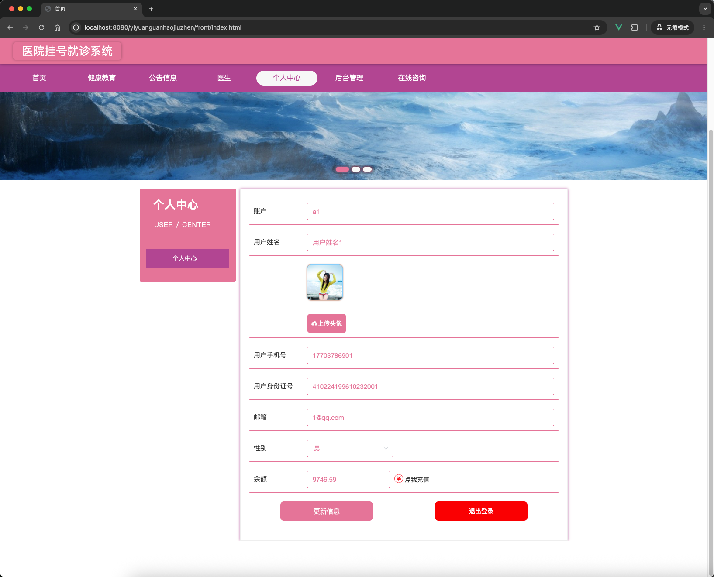Open the 首页 navigation item

point(39,78)
